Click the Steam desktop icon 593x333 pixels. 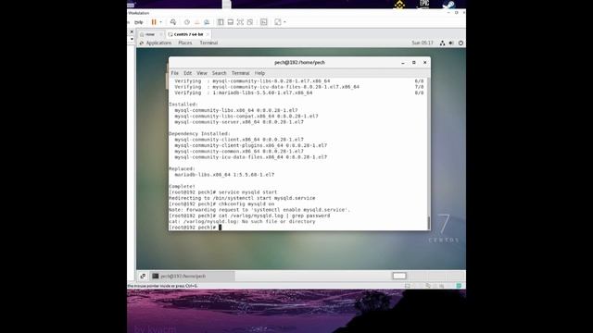coord(448,5)
